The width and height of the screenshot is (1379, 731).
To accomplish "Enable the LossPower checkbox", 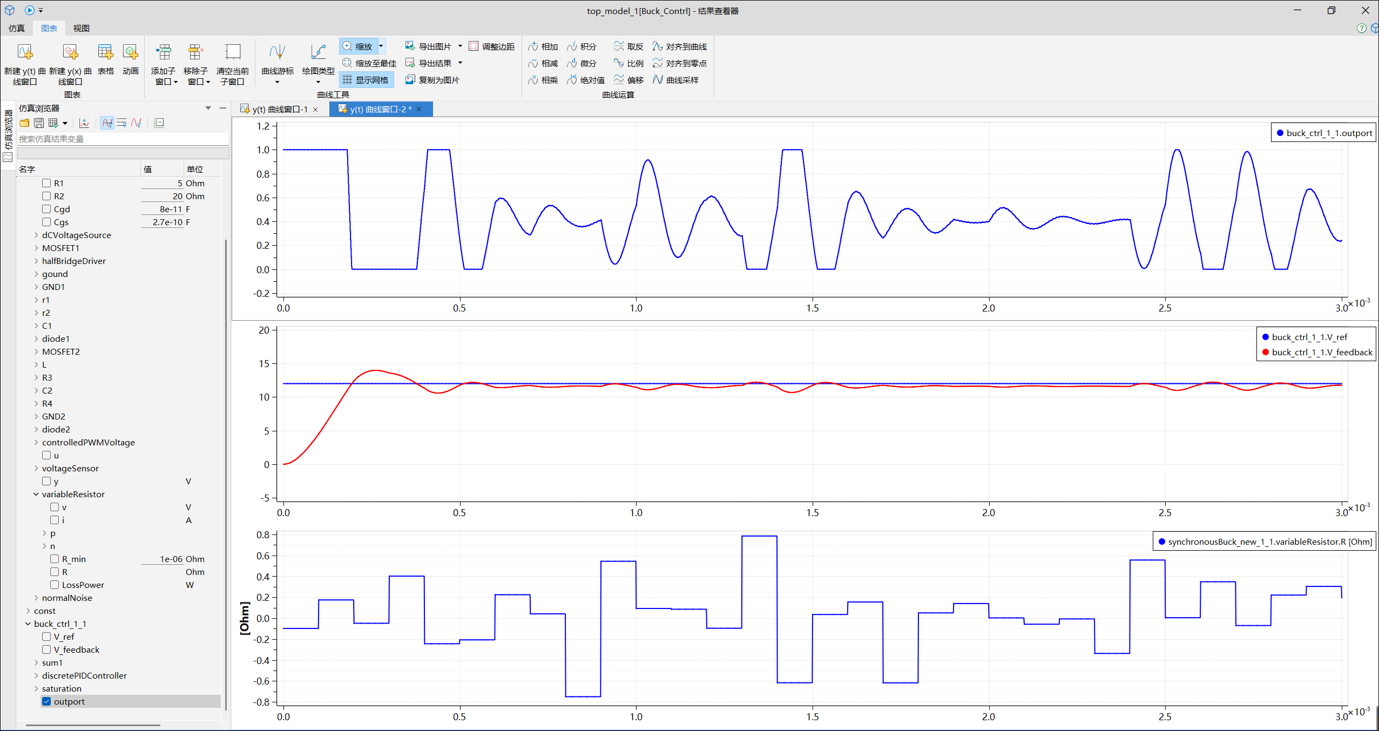I will tap(55, 585).
